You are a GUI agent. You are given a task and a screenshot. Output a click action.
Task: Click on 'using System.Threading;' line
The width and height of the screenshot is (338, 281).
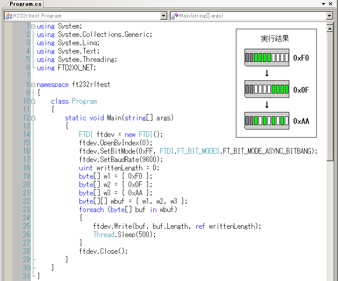click(77, 60)
